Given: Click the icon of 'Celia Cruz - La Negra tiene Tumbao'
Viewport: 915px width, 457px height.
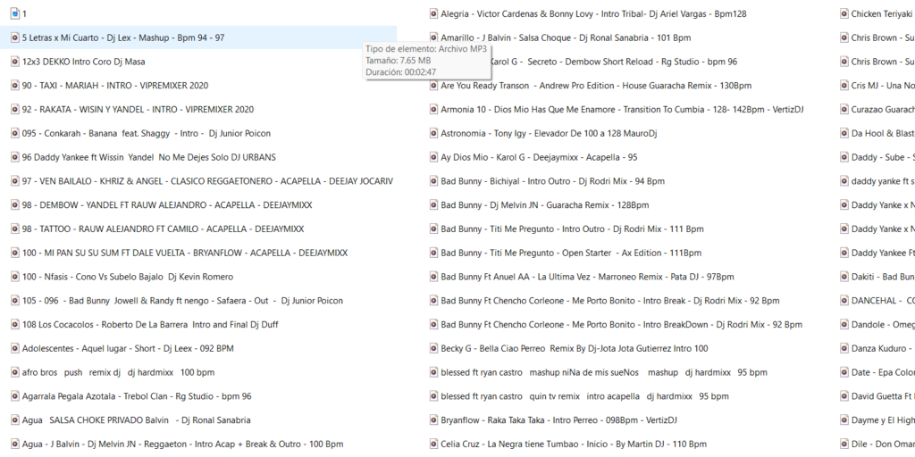Looking at the screenshot, I should click(x=433, y=444).
